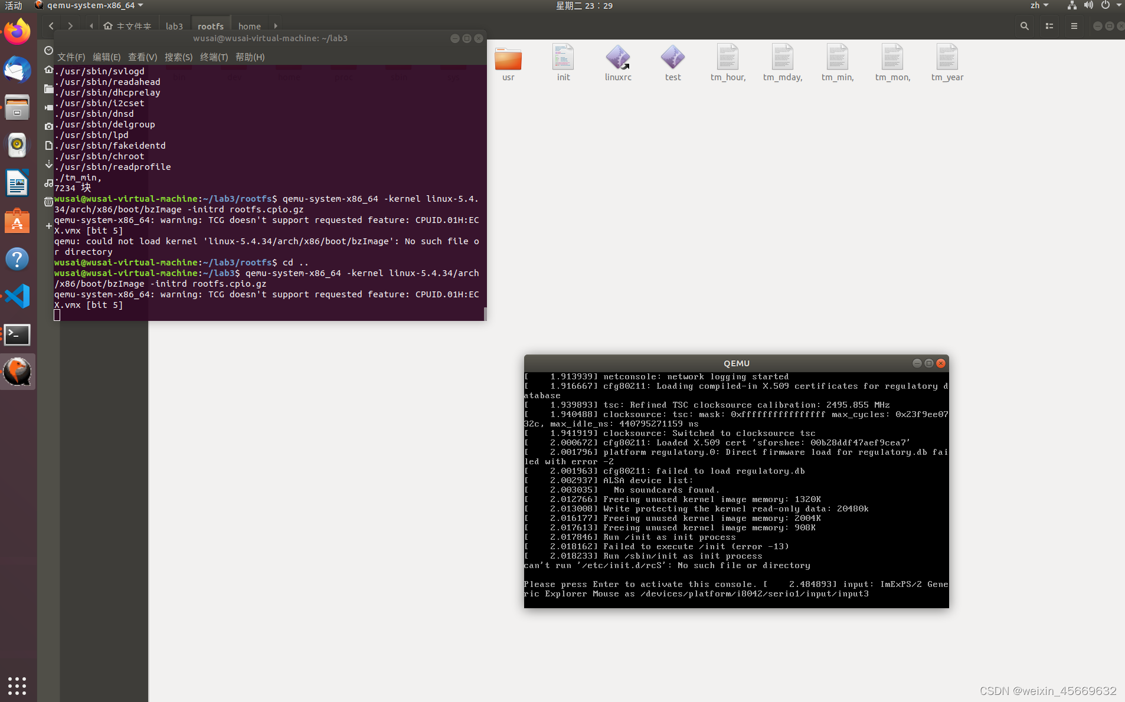Expand the breadcrumb chevron after home
1125x702 pixels.
275,26
